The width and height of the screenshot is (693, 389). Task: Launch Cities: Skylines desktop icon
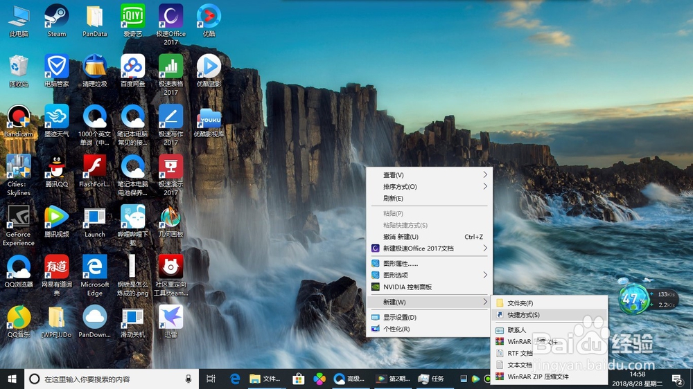coord(19,175)
